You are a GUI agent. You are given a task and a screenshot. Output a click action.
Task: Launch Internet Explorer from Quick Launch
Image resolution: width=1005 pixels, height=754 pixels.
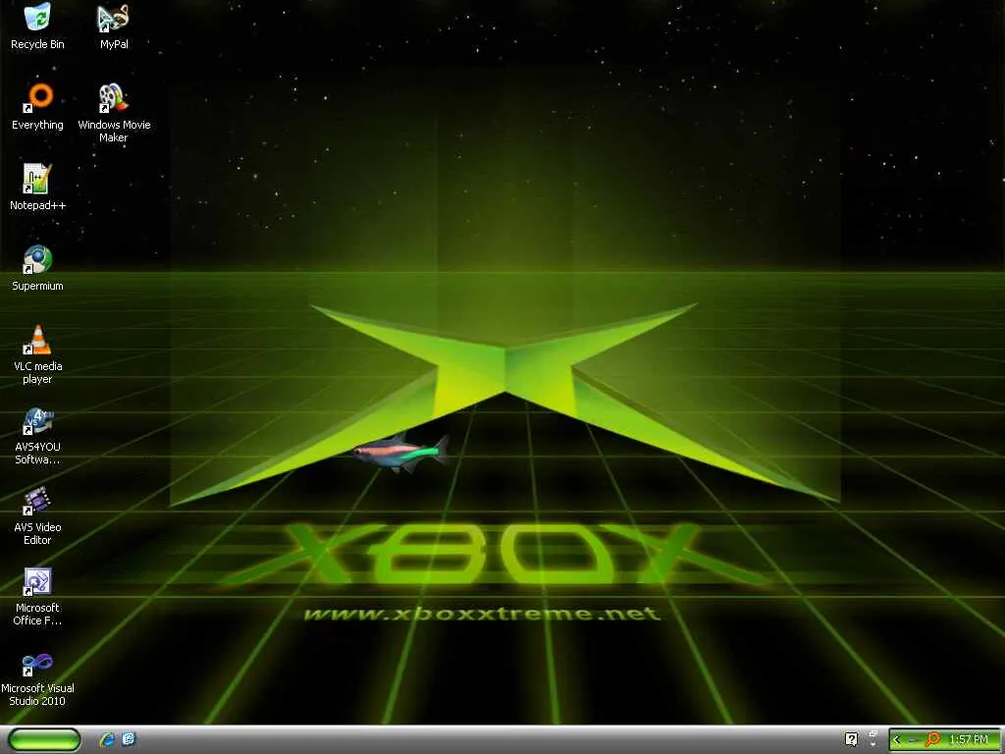point(106,740)
